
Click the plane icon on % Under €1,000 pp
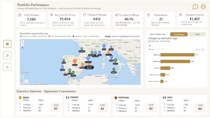tap(117, 15)
